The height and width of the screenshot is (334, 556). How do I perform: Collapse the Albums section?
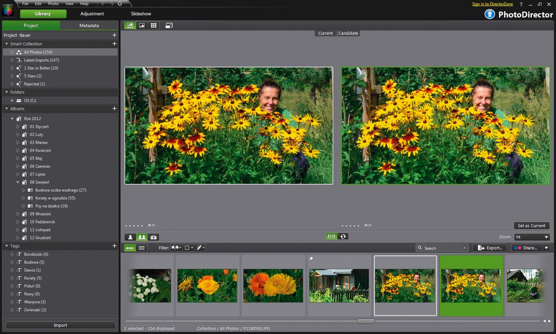[x=7, y=108]
